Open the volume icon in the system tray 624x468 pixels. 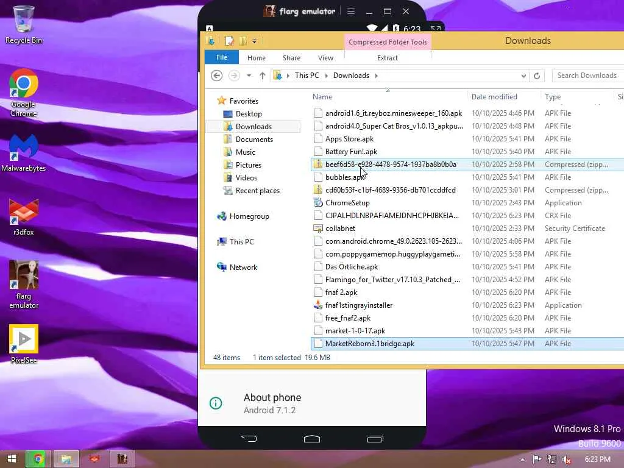click(x=567, y=459)
